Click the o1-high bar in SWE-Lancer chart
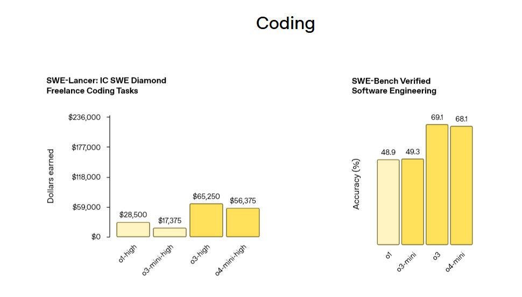This screenshot has width=522, height=297. [133, 230]
